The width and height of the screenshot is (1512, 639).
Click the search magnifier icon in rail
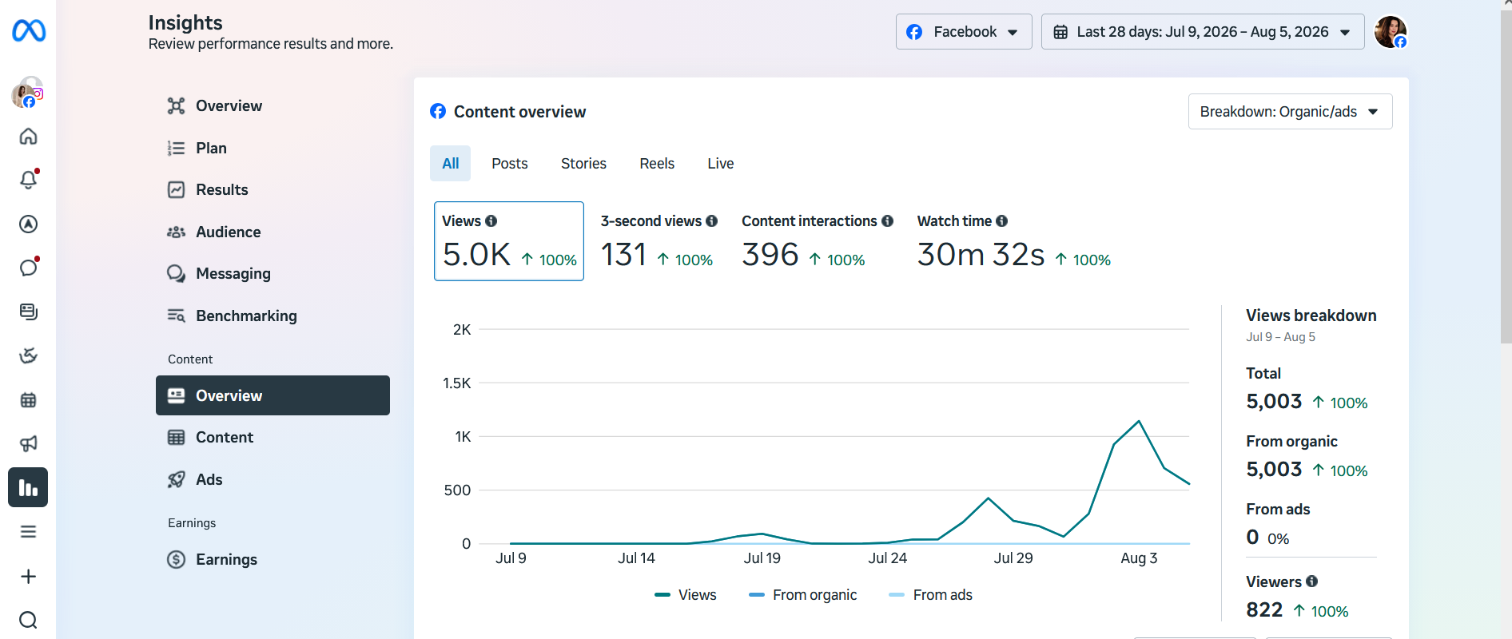point(28,620)
